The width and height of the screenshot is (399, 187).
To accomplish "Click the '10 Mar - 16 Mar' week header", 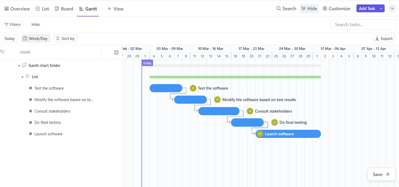I will tap(210, 49).
